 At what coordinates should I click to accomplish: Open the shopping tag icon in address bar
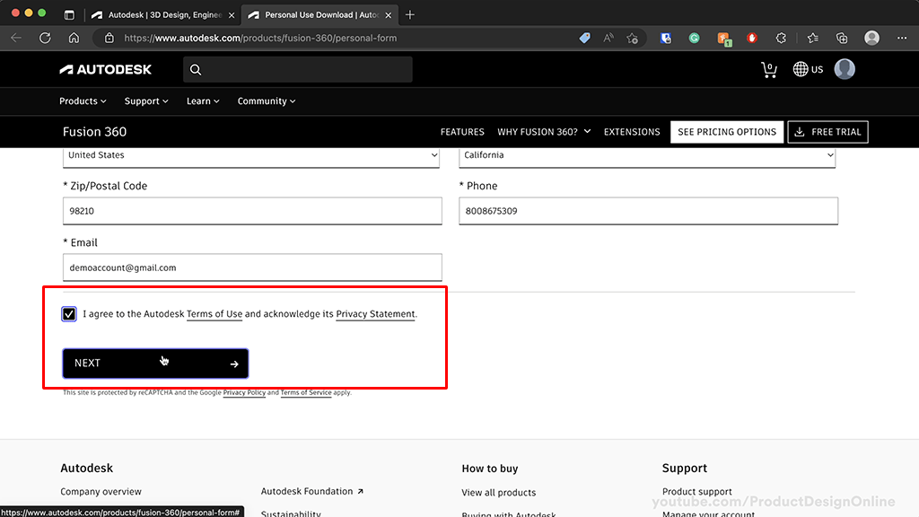pyautogui.click(x=584, y=38)
